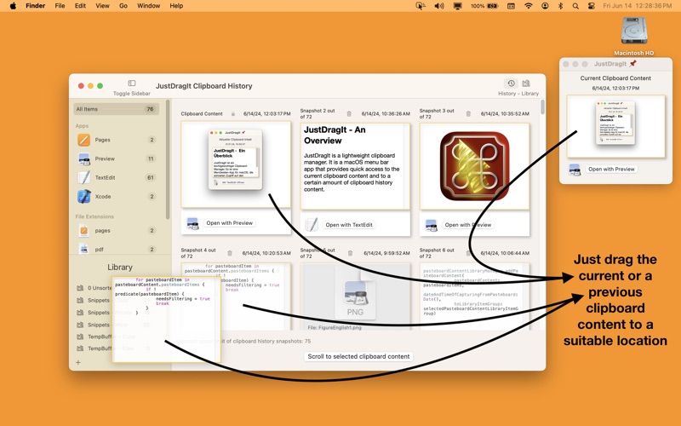Filter by Preview app in sidebar
Viewport: 681px width, 426px height.
pyautogui.click(x=116, y=158)
